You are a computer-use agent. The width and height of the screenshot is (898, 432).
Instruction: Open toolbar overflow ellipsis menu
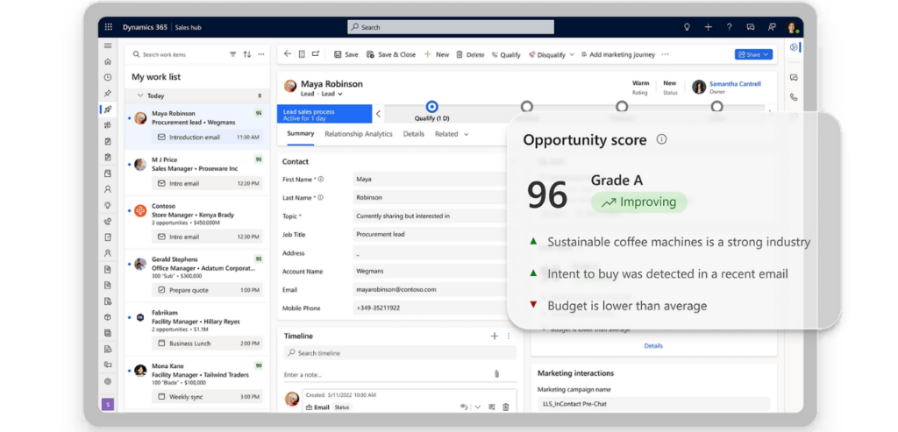pos(665,54)
